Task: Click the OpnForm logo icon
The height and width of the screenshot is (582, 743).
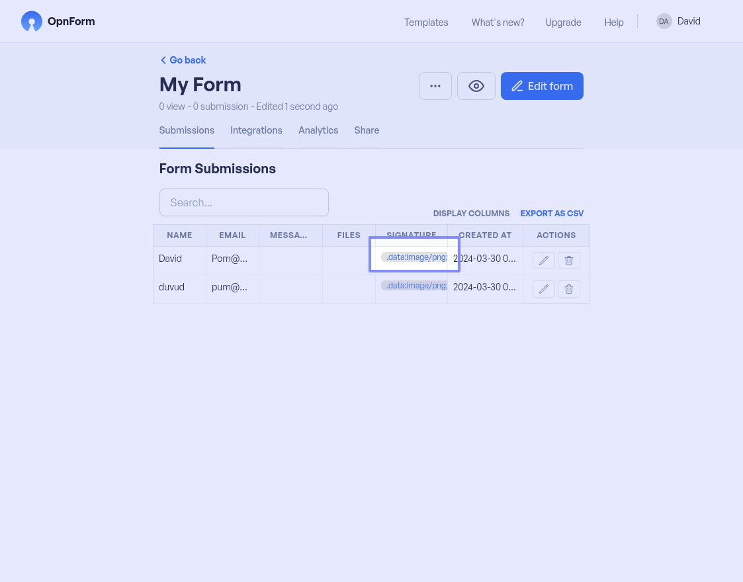Action: [x=31, y=21]
